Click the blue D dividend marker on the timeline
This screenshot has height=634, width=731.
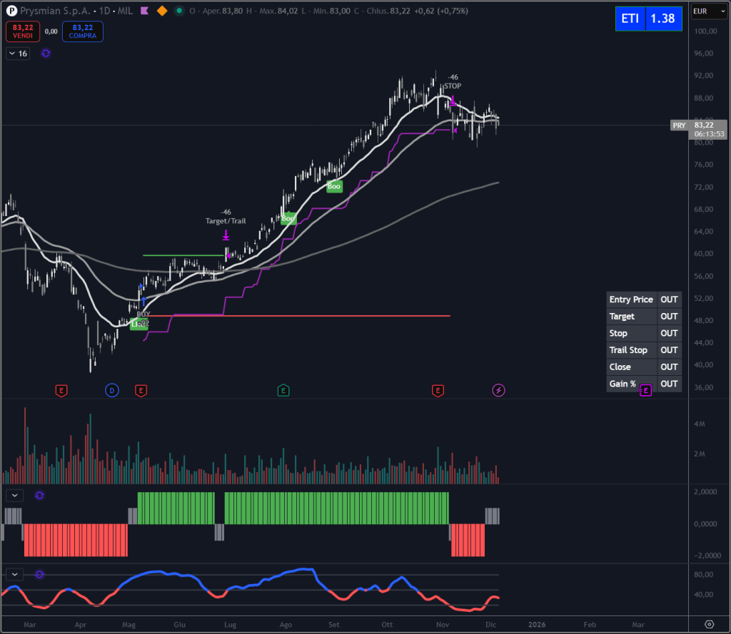111,391
